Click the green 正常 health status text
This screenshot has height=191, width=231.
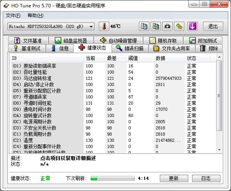pyautogui.click(x=45, y=178)
